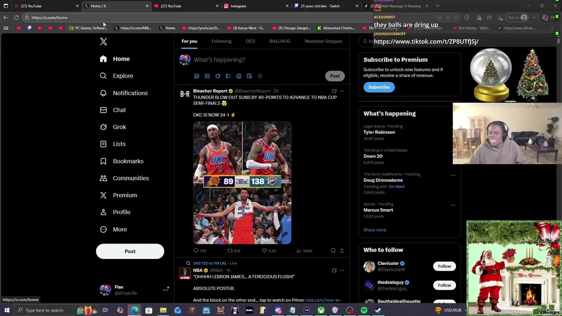Switch to the Following tab
Viewport: 562px width, 316px height.
coord(221,41)
